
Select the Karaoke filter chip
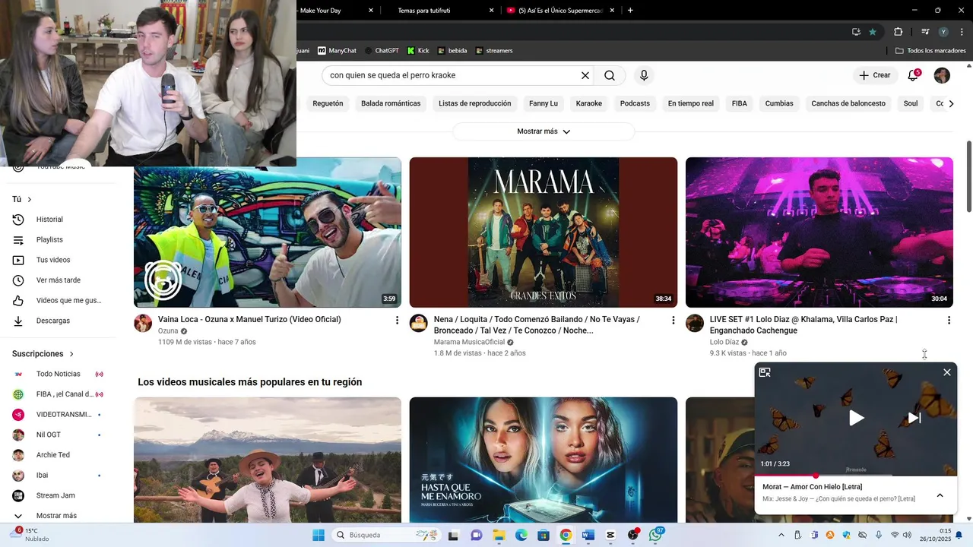coord(589,103)
